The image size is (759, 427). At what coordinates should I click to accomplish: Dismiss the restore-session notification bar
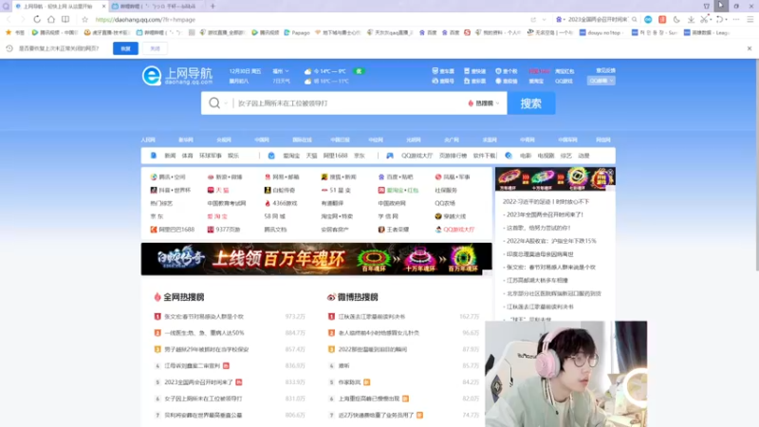coord(750,48)
